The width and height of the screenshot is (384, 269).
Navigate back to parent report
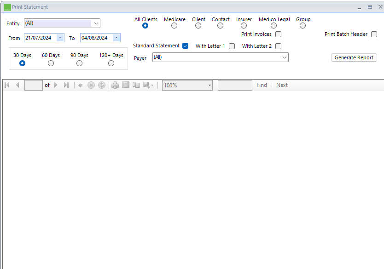pos(80,86)
